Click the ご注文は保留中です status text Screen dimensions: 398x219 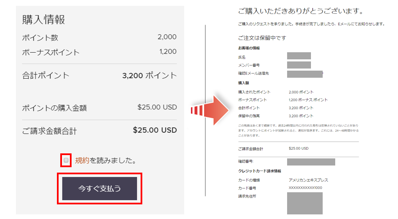click(x=262, y=38)
